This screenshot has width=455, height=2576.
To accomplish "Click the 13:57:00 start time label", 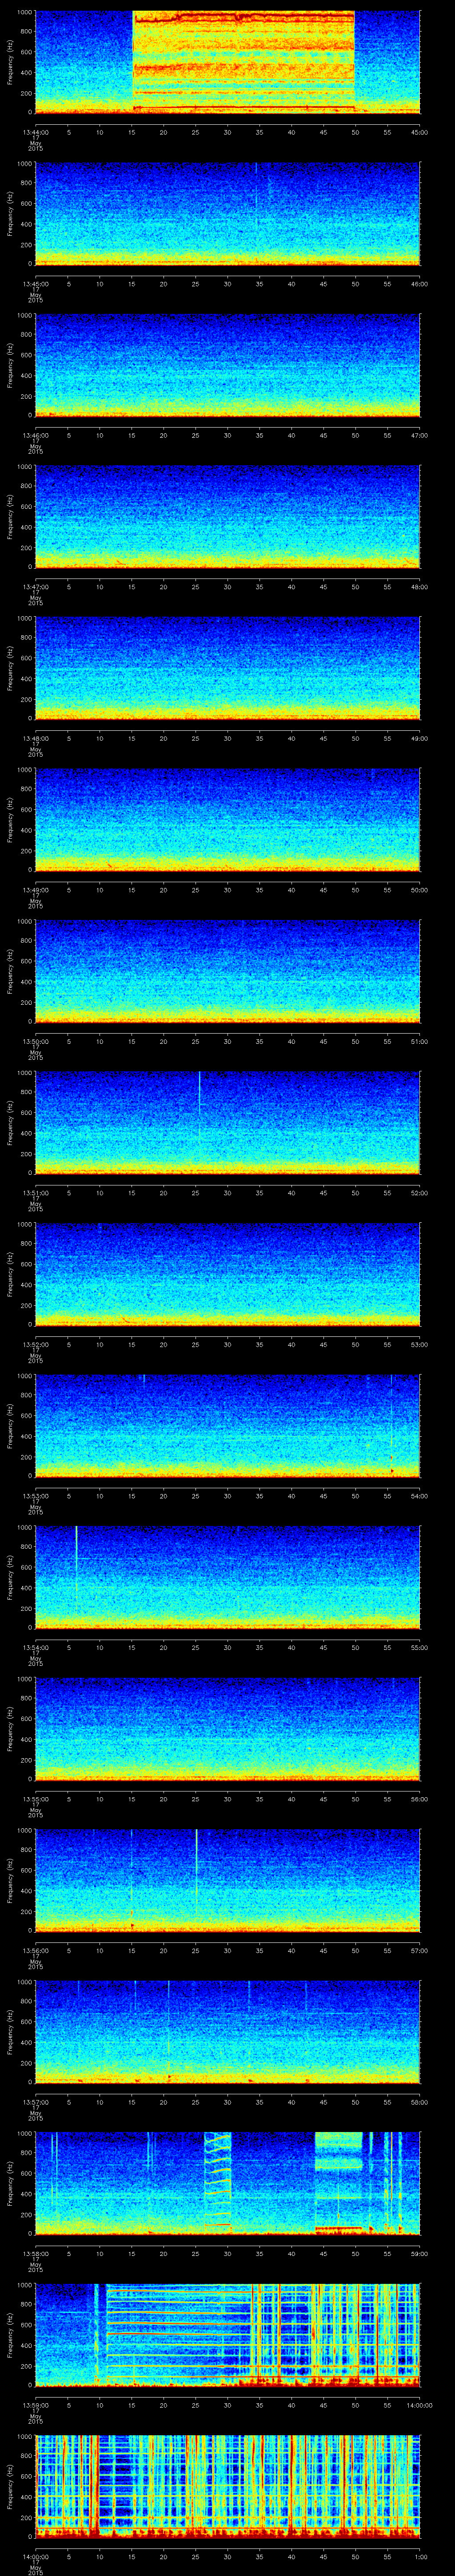I will coord(35,2101).
